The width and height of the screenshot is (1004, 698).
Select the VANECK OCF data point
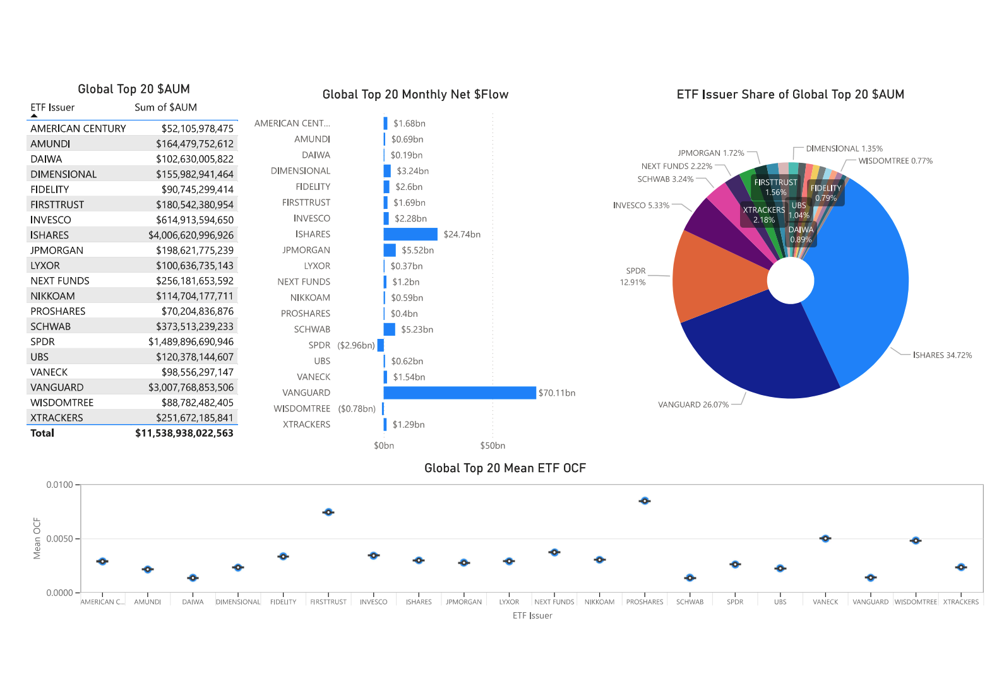coord(825,539)
